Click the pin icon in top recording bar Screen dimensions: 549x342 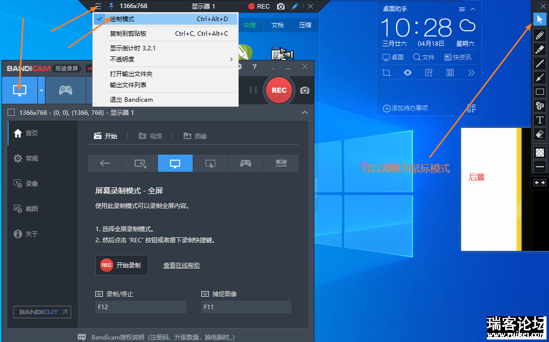pyautogui.click(x=112, y=6)
